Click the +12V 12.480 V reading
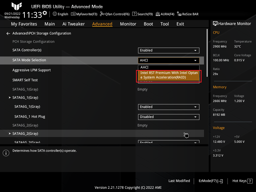256x192 pixels. pos(219,142)
